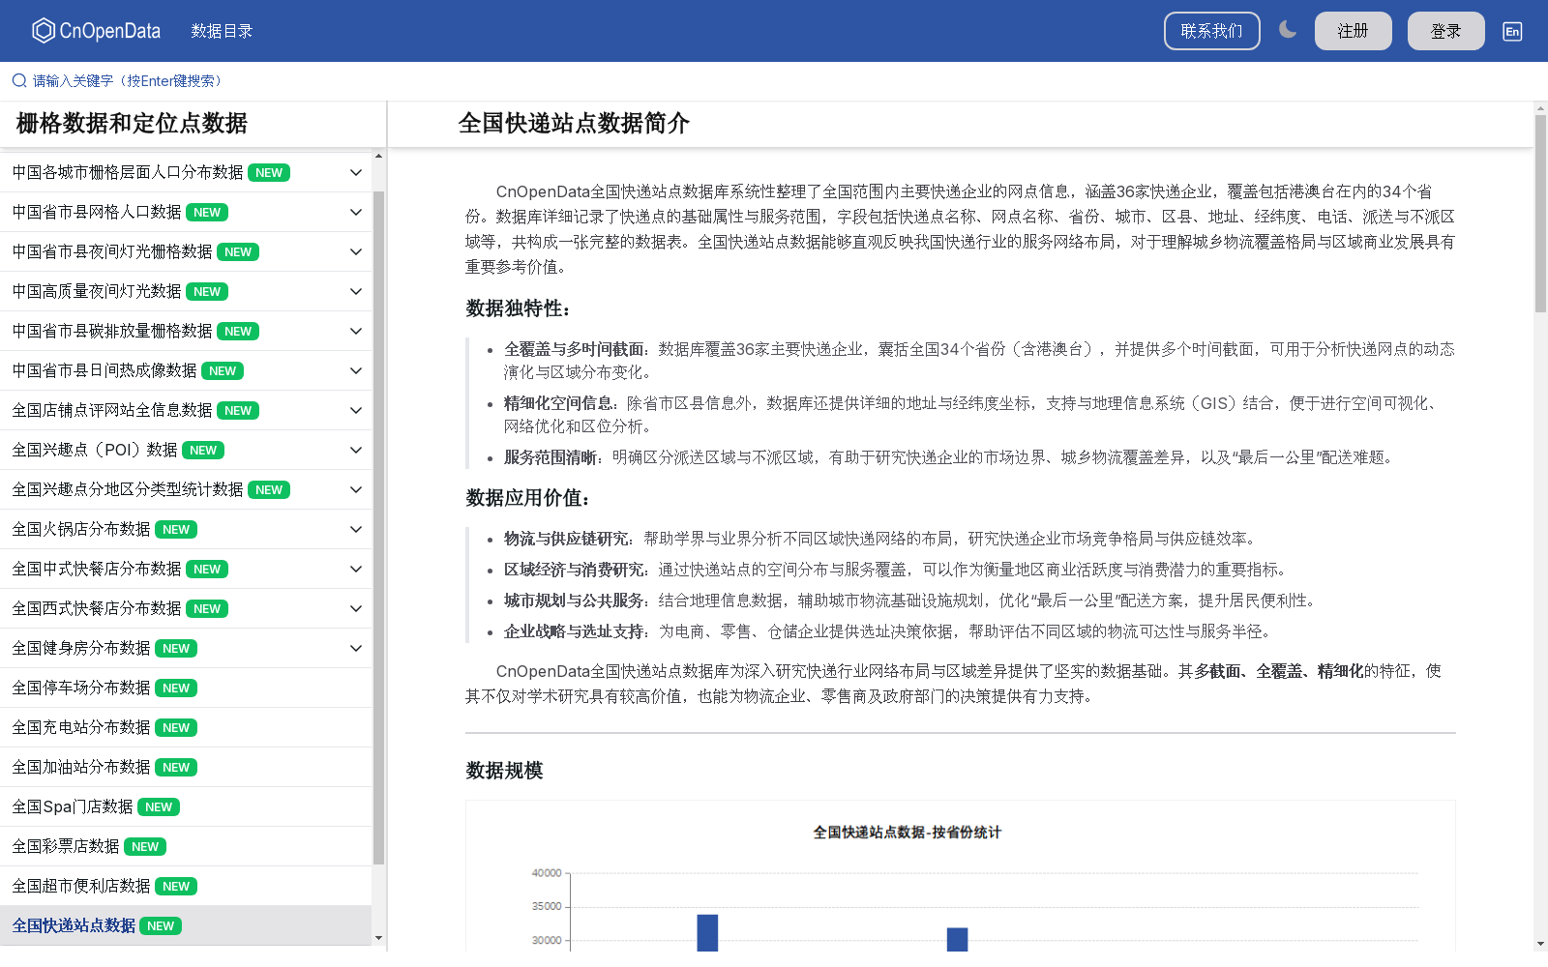Expand 全国中式快餐店分布数据 chevron

(x=356, y=569)
